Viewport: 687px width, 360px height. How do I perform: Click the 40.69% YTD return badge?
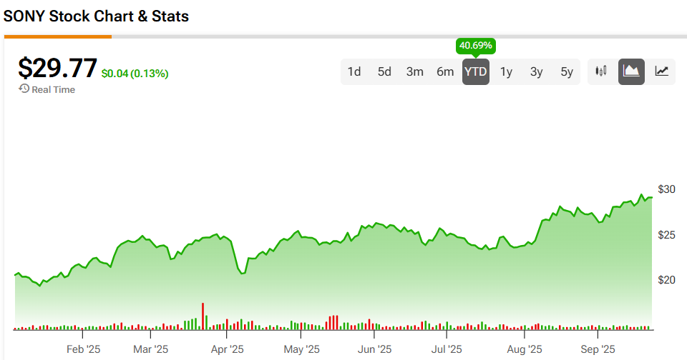tap(476, 46)
